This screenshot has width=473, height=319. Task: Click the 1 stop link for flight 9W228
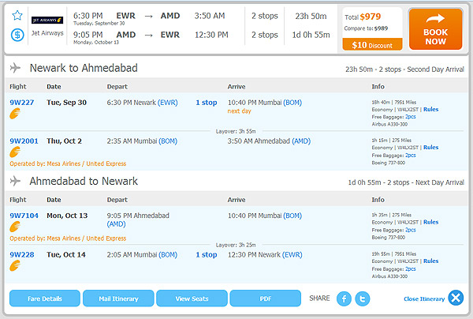(x=207, y=255)
